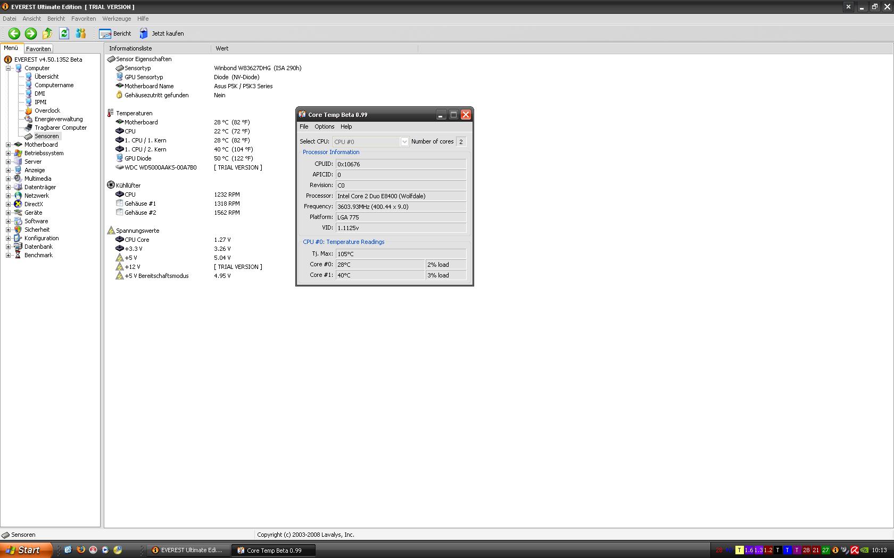
Task: Expand the Multimedia tree node
Action: pyautogui.click(x=8, y=179)
